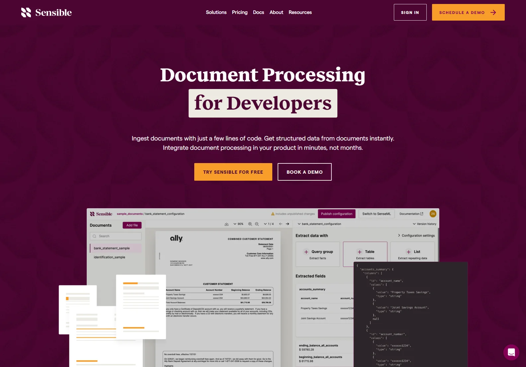Image resolution: width=526 pixels, height=367 pixels.
Task: Click the Sign In button
Action: tap(410, 12)
